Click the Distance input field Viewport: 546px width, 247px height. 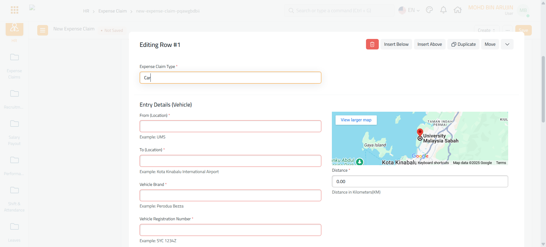click(420, 181)
